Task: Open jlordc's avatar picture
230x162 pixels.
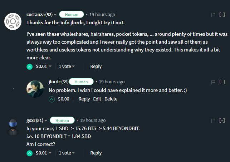Action: coord(35,89)
